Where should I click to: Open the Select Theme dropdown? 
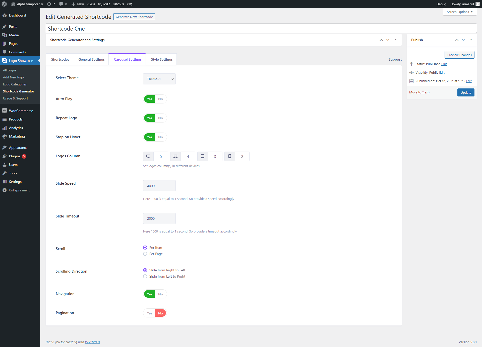point(159,79)
